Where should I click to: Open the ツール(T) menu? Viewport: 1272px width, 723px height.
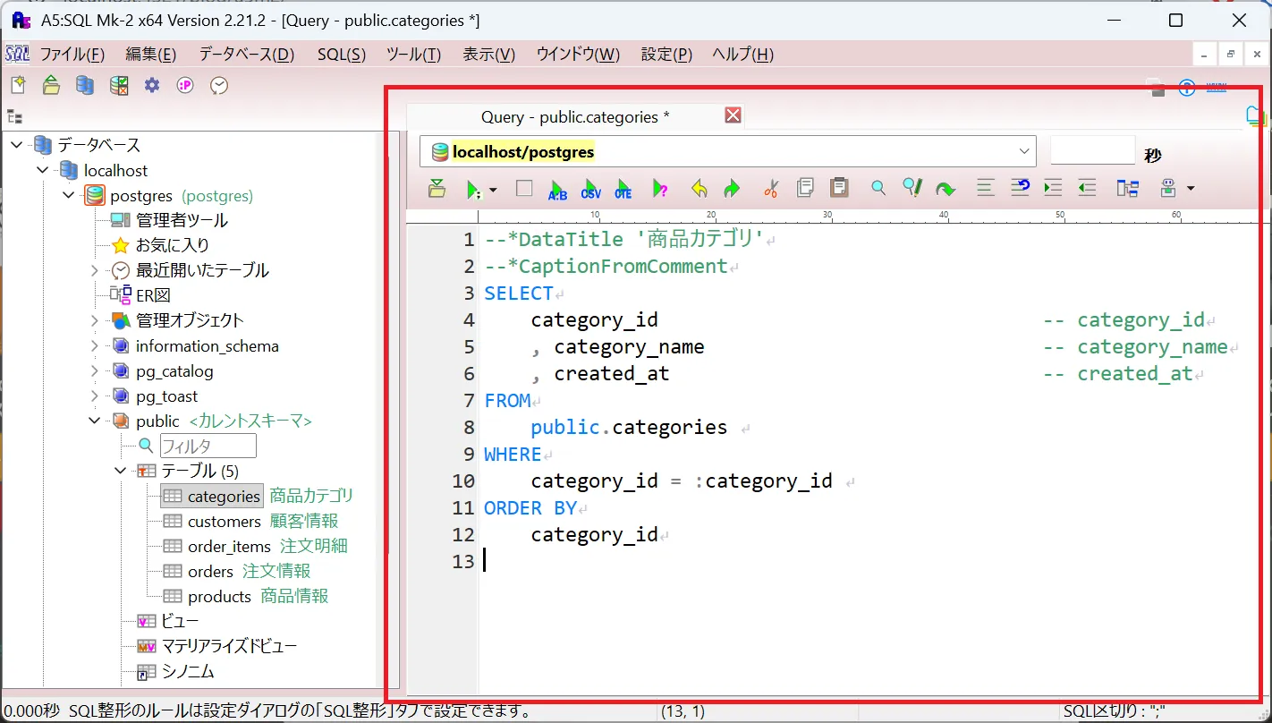(x=413, y=55)
